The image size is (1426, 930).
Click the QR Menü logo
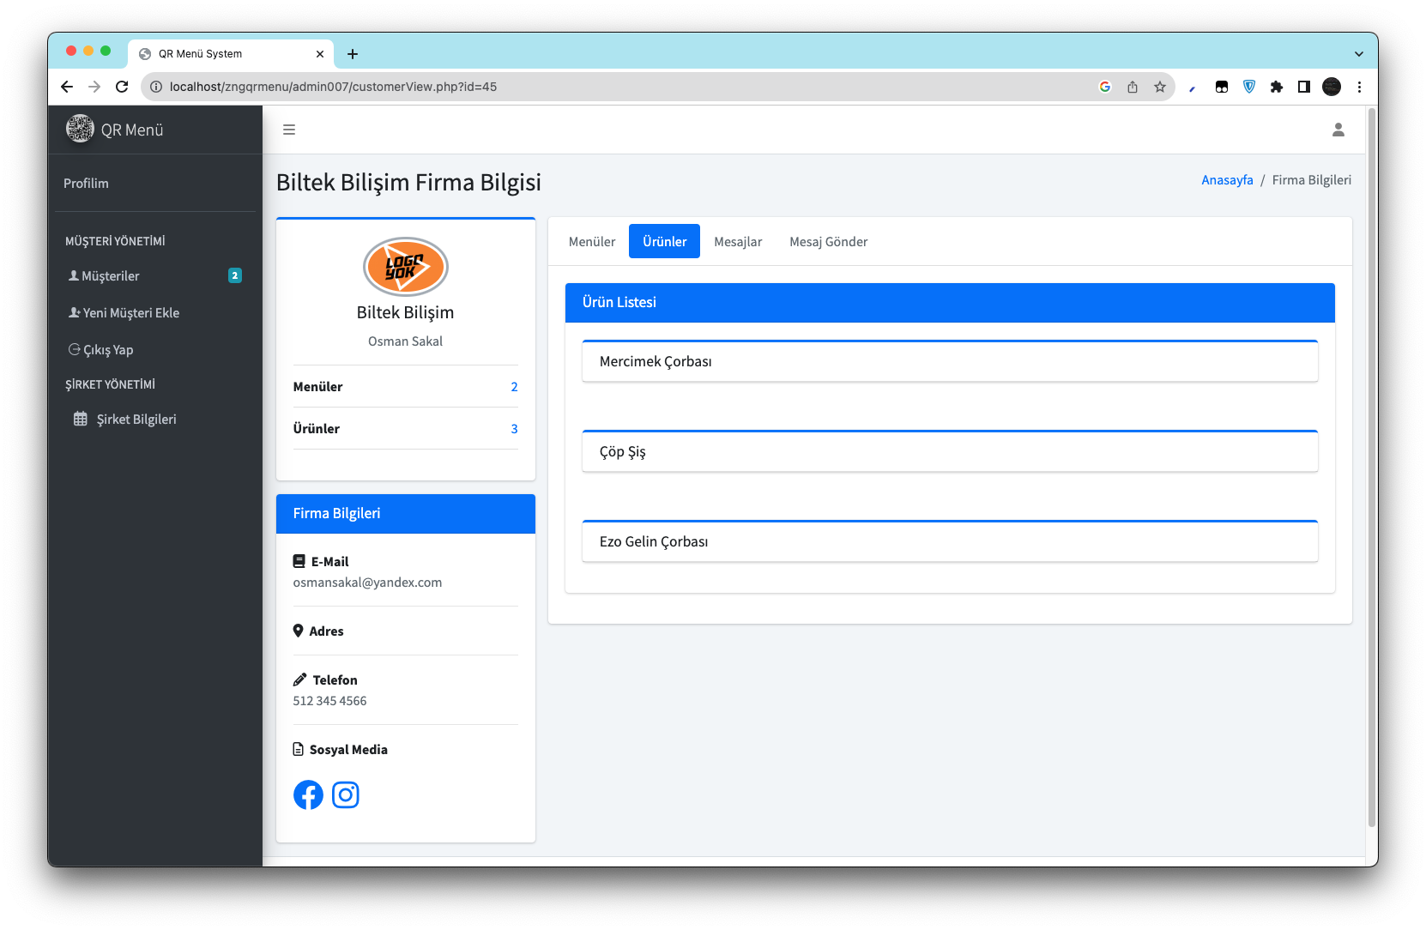coord(80,130)
